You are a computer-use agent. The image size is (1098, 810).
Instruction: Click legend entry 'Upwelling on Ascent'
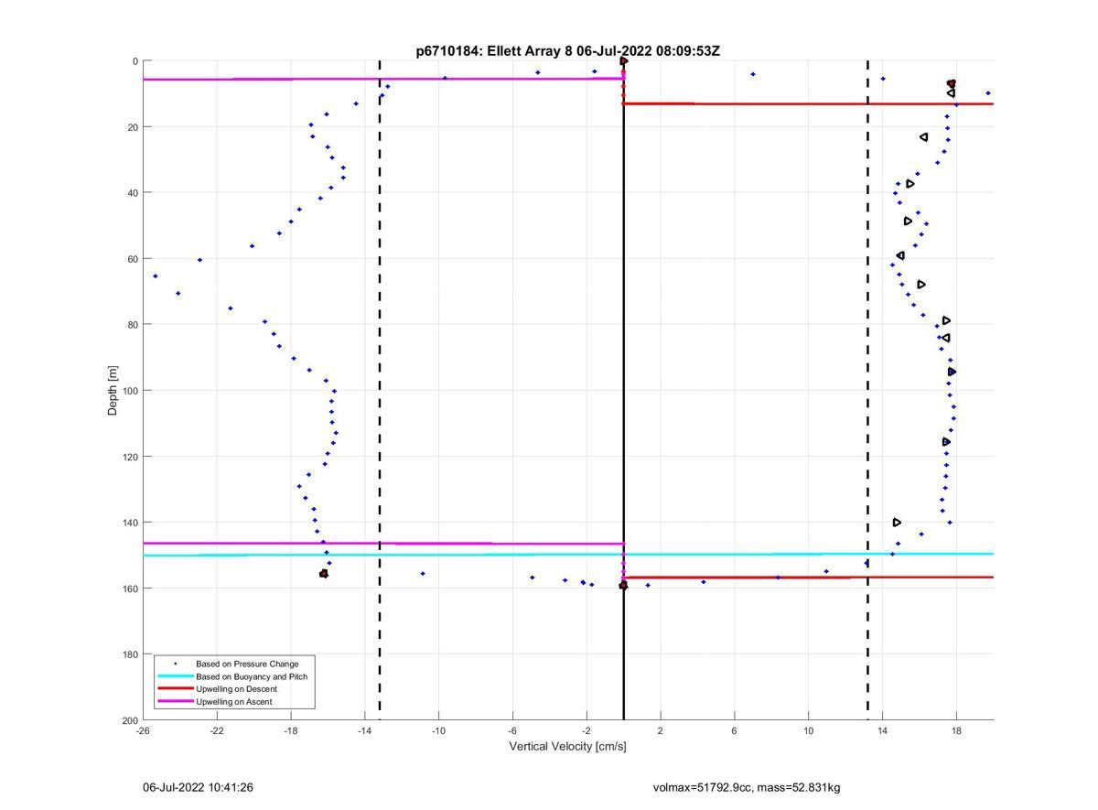[233, 702]
